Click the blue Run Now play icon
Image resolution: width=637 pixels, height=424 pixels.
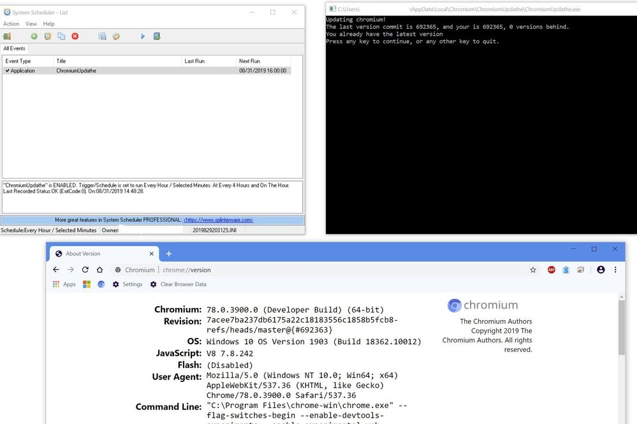tap(143, 36)
